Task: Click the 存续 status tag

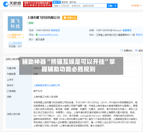Action: (x=31, y=23)
